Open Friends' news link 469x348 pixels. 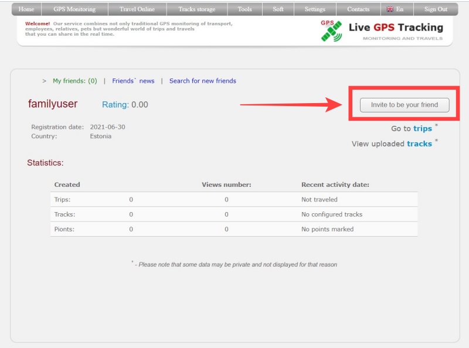[x=133, y=81]
